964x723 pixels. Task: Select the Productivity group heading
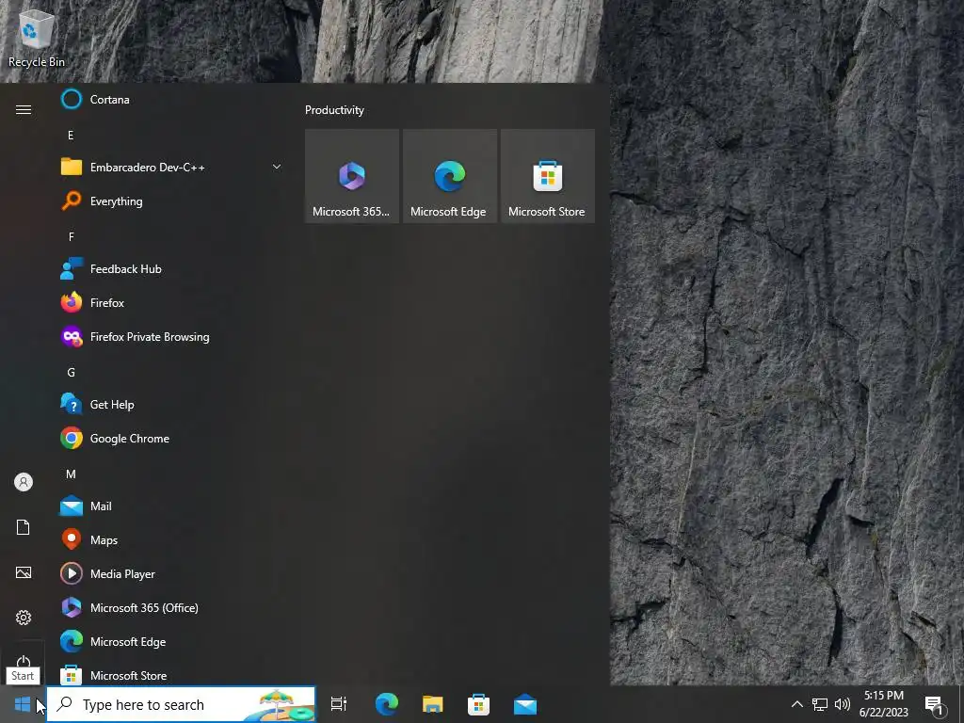(x=334, y=110)
